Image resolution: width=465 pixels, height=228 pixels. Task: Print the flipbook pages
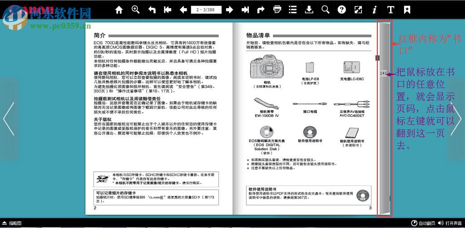[x=277, y=10]
